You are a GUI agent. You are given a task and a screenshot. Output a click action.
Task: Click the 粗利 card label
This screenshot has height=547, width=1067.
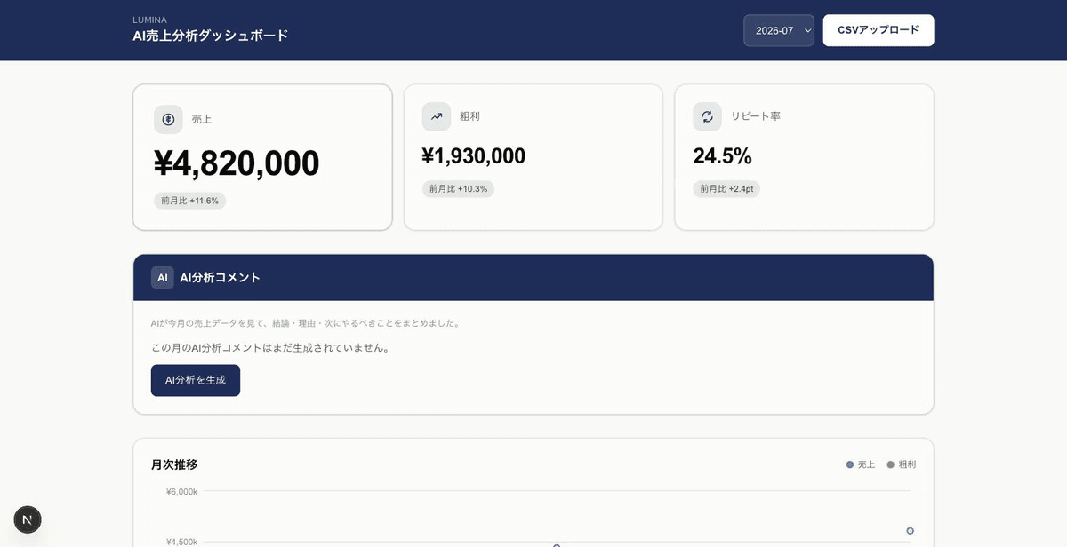coord(470,116)
